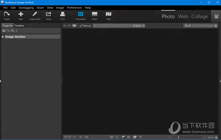Image resolution: width=221 pixels, height=140 pixels.
Task: Click the flag marker icon
Action: pos(123,137)
